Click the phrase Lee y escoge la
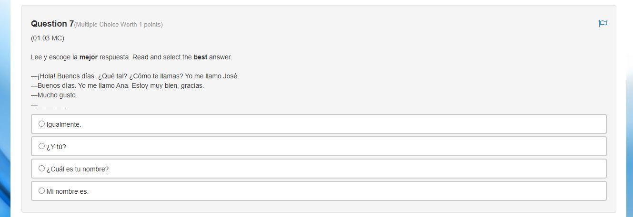The width and height of the screenshot is (633, 217). (54, 57)
